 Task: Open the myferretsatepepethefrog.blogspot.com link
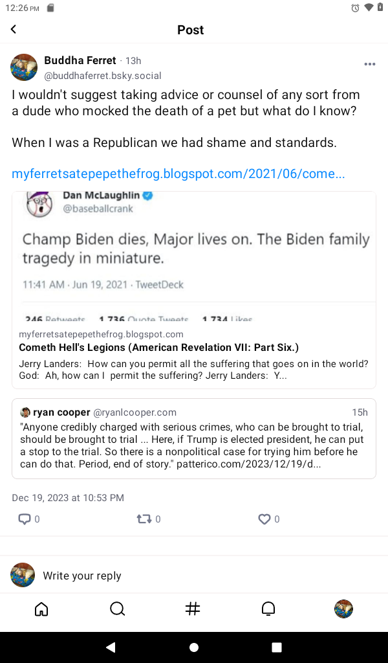(178, 174)
